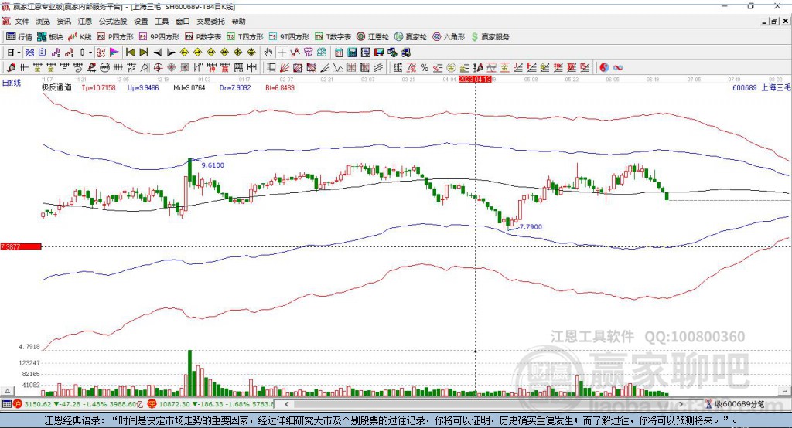Open the 浏览 menu
Image resolution: width=792 pixels, height=428 pixels.
(43, 21)
